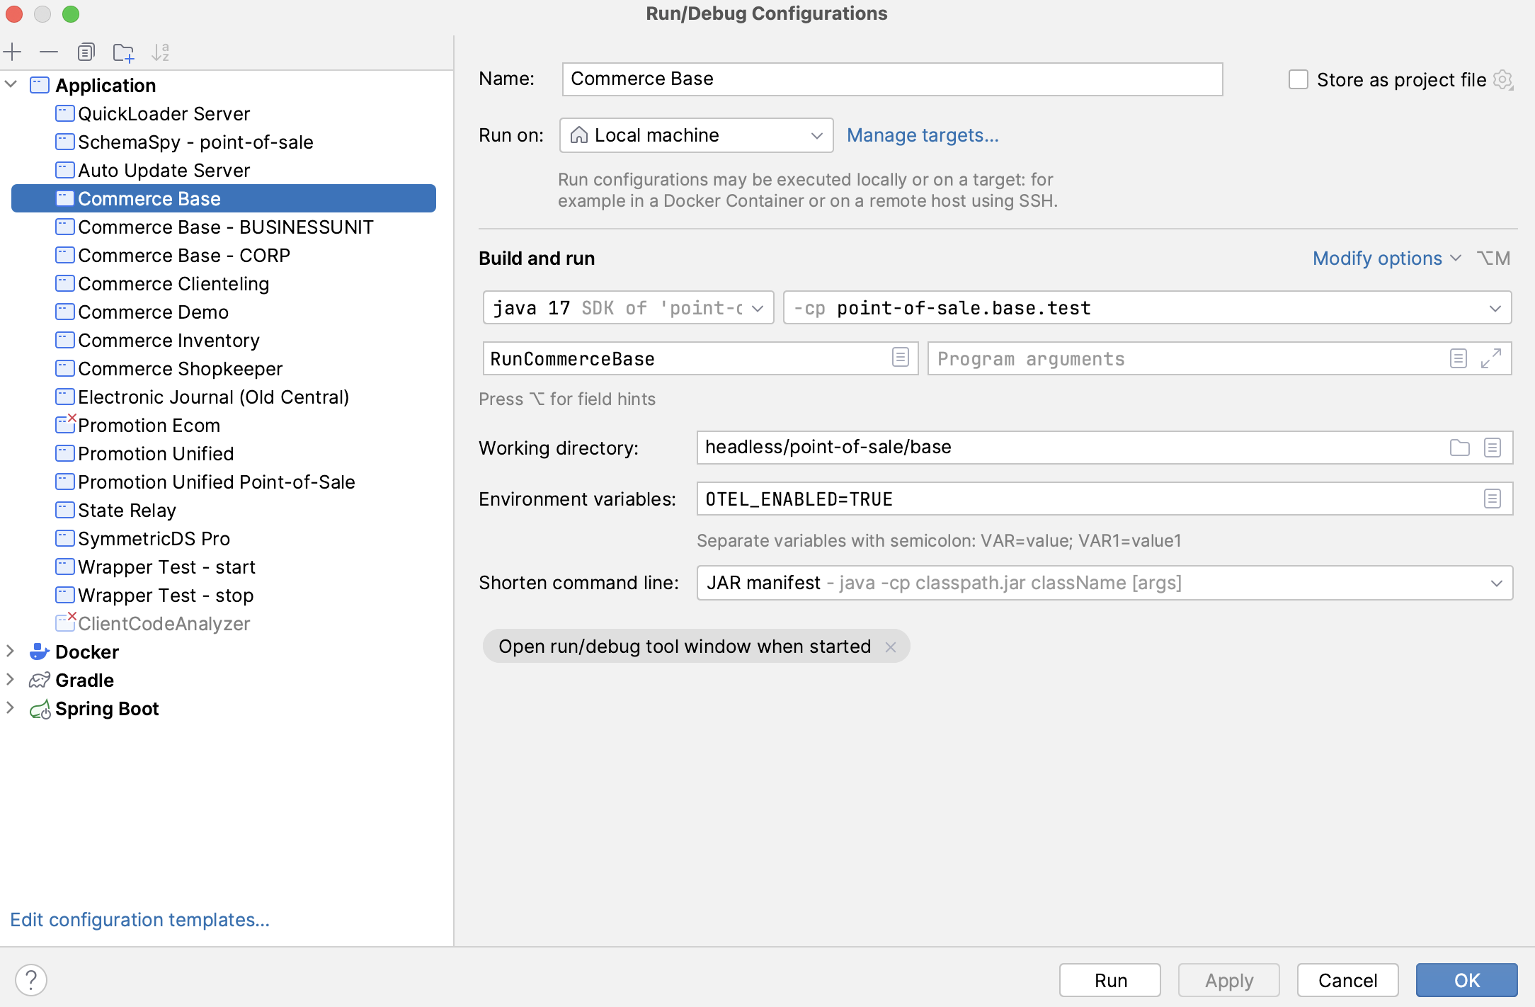Open the Shorten command line dropdown
1535x1007 pixels.
1105,583
